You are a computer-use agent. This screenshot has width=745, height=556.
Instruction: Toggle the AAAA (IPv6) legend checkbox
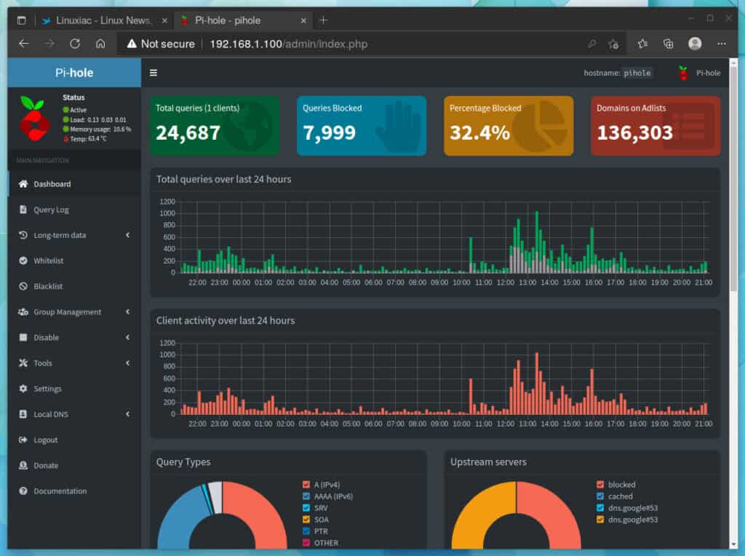coord(306,496)
